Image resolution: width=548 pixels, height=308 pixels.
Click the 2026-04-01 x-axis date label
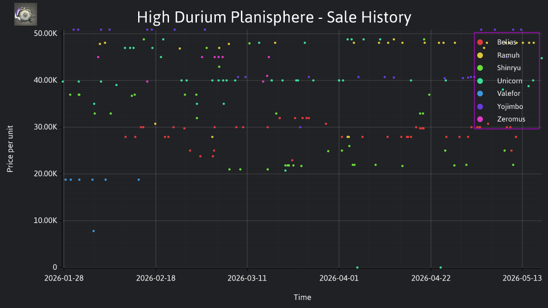[339, 278]
